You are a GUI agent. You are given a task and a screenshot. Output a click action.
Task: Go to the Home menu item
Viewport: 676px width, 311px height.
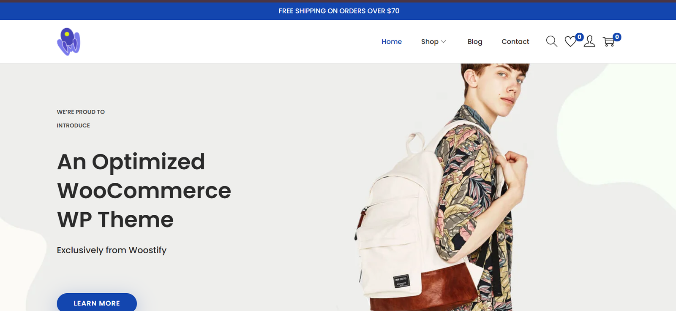[x=392, y=41]
